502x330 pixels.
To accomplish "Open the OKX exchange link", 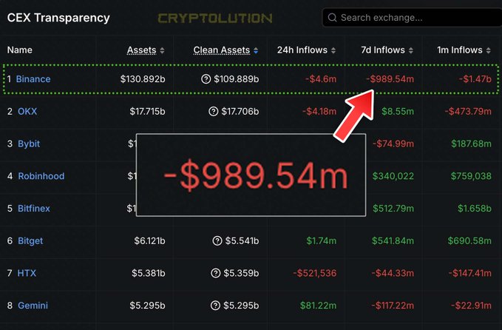I will pos(27,111).
